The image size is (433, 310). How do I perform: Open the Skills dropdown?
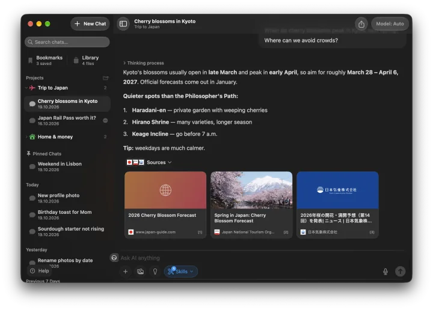click(x=181, y=272)
